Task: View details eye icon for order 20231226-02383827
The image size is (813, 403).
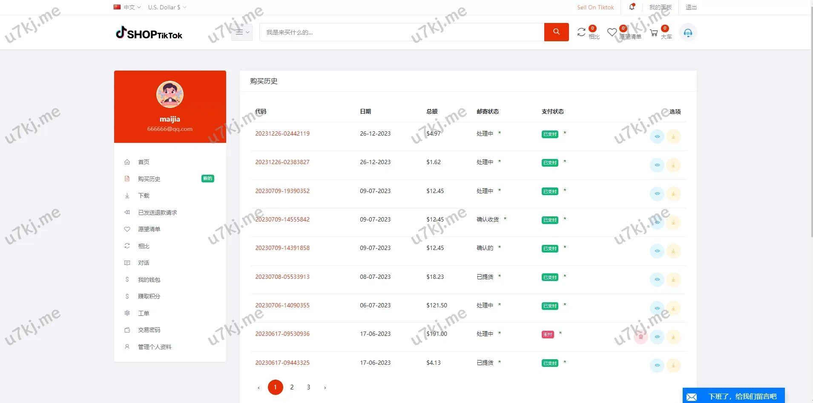Action: coord(657,165)
